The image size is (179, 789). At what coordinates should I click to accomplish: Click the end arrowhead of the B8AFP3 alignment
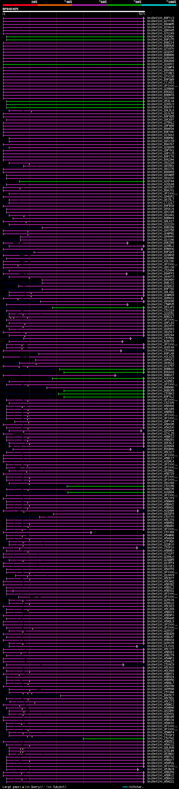(x=127, y=274)
